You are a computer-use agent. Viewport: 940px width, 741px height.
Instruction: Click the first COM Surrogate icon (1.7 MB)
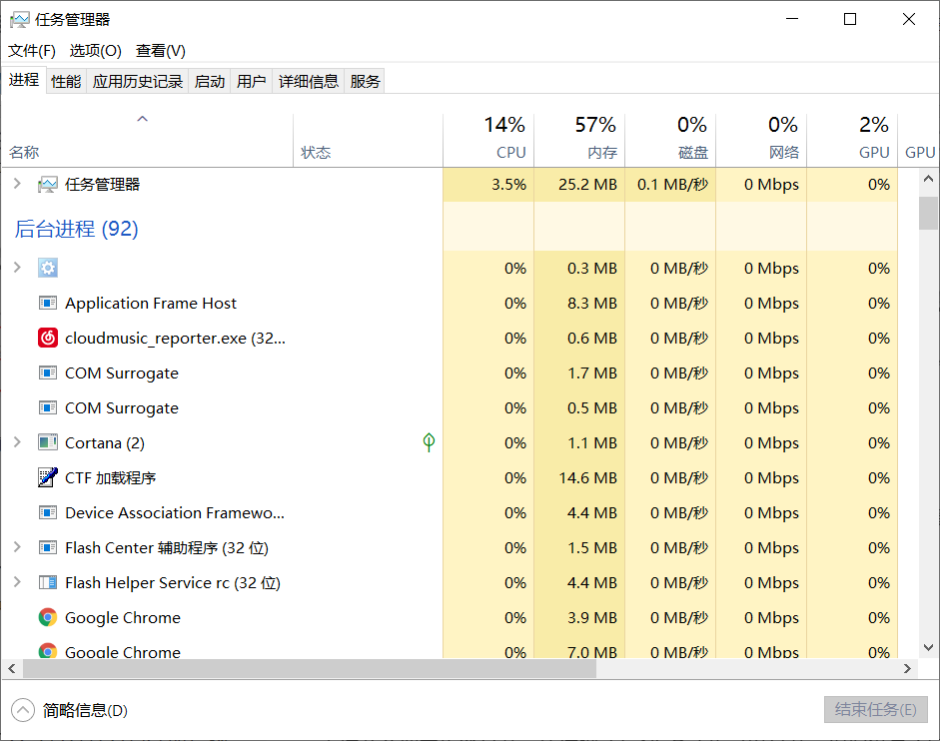click(47, 372)
